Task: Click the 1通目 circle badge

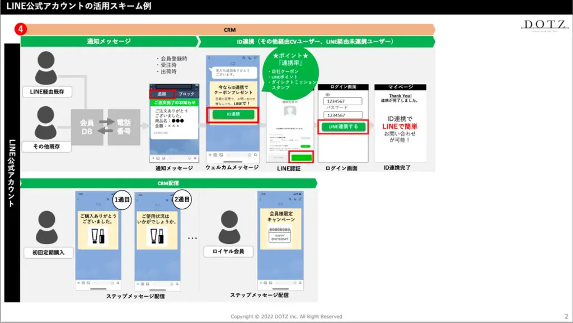Action: 121,200
